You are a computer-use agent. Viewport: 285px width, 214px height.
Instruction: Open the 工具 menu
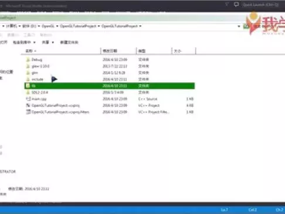click(x=29, y=35)
